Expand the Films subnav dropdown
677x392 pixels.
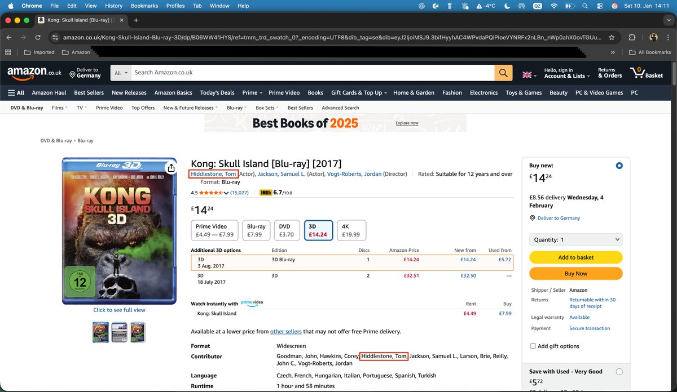point(59,108)
